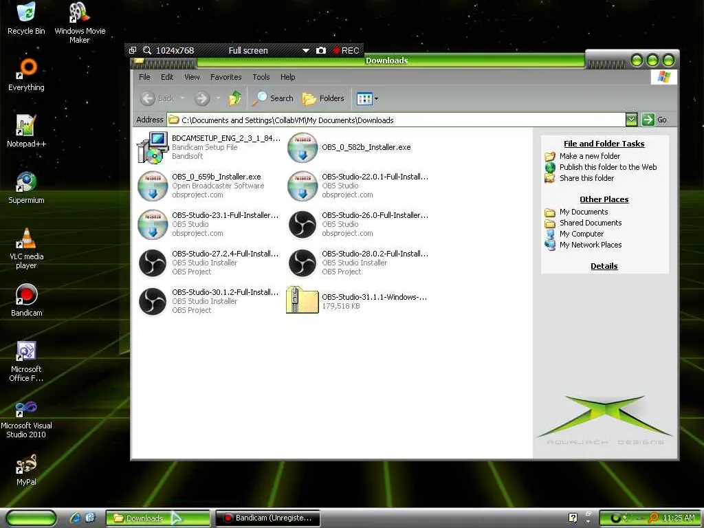Click Share this folder link
Image resolution: width=704 pixels, height=528 pixels.
[586, 178]
